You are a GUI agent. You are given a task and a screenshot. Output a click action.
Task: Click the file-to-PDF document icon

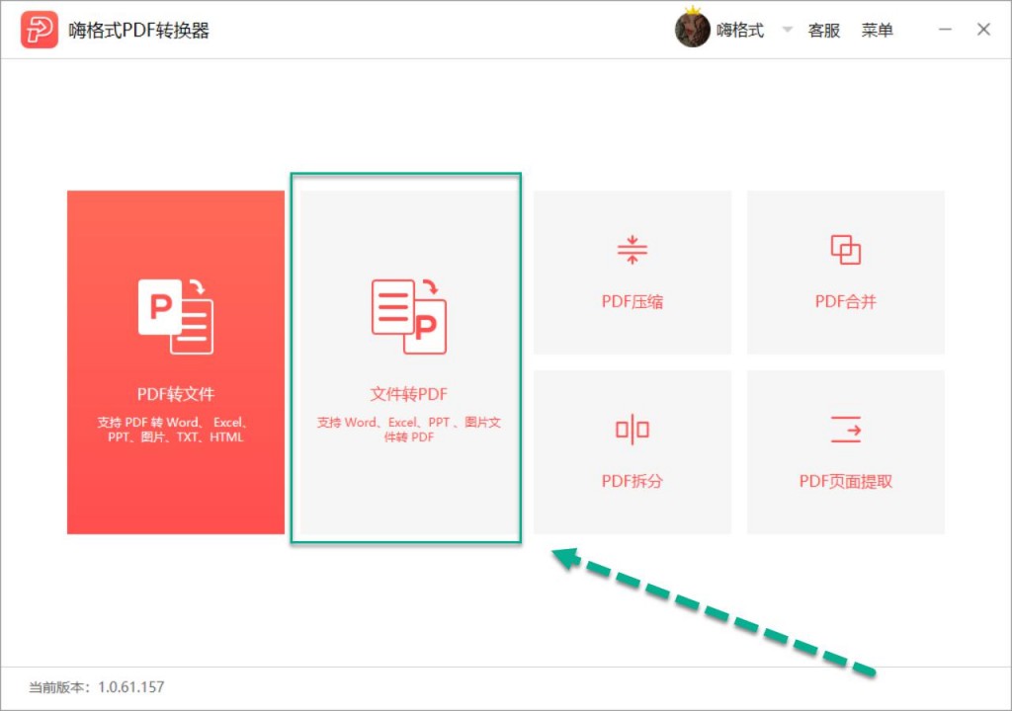[409, 316]
